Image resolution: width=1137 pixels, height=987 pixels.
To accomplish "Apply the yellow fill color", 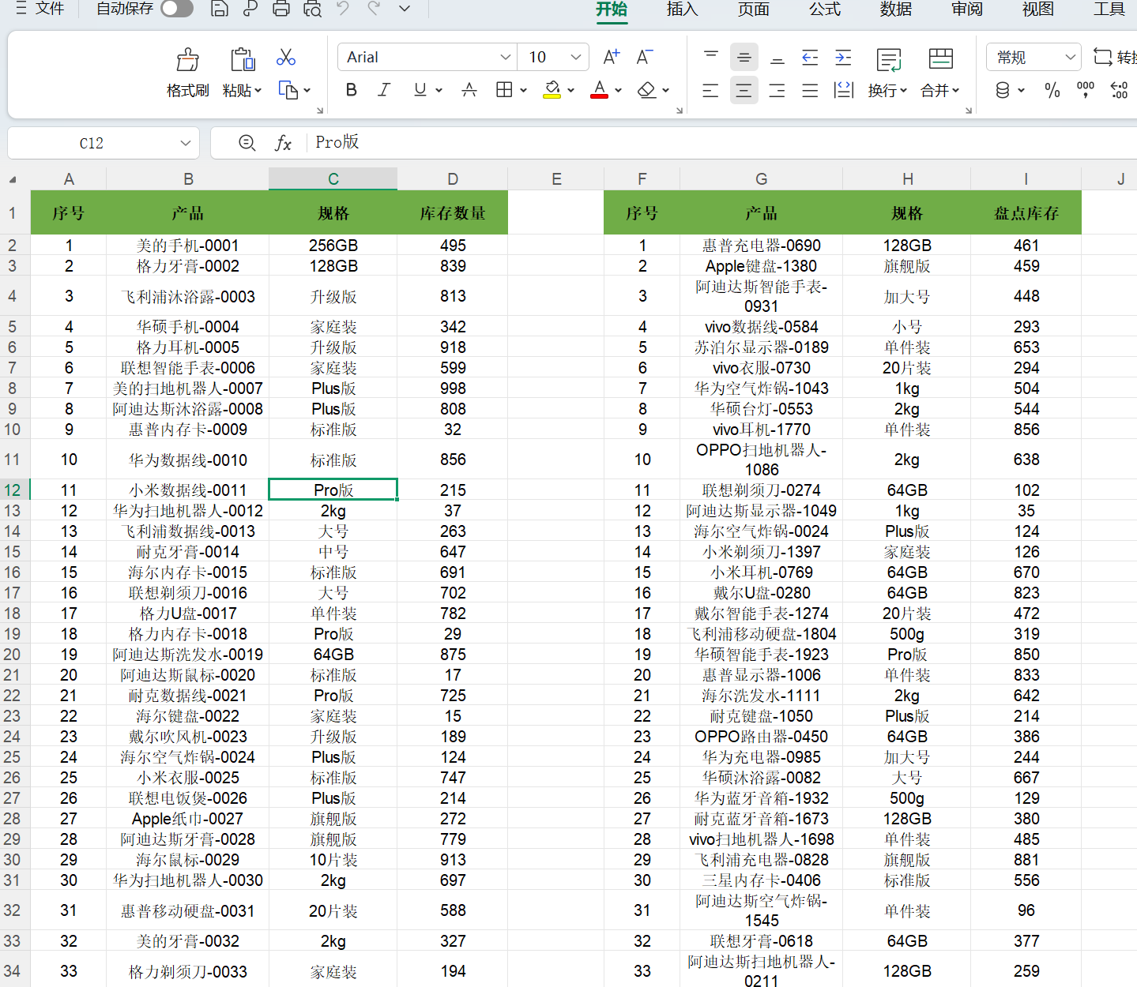I will [x=552, y=90].
